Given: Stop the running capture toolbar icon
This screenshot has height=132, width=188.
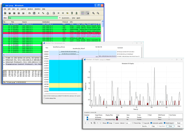Looking at the screenshot, I should pyautogui.click(x=19, y=13).
